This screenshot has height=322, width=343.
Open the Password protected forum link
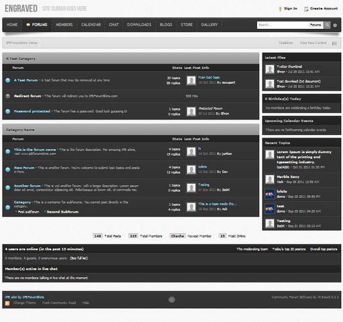point(32,111)
